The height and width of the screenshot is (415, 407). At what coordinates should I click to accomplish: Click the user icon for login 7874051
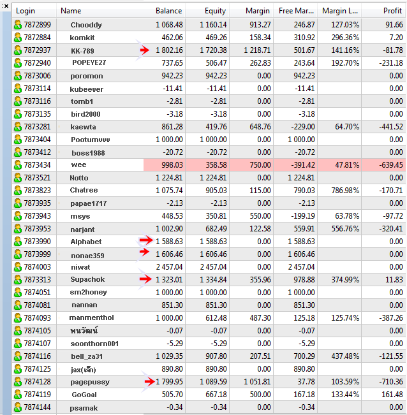pyautogui.click(x=18, y=293)
